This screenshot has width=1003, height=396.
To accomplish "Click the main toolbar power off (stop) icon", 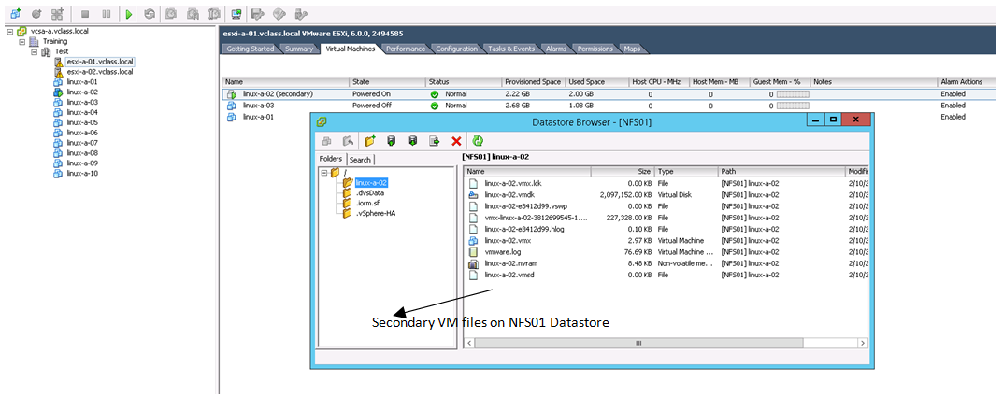I will [85, 13].
